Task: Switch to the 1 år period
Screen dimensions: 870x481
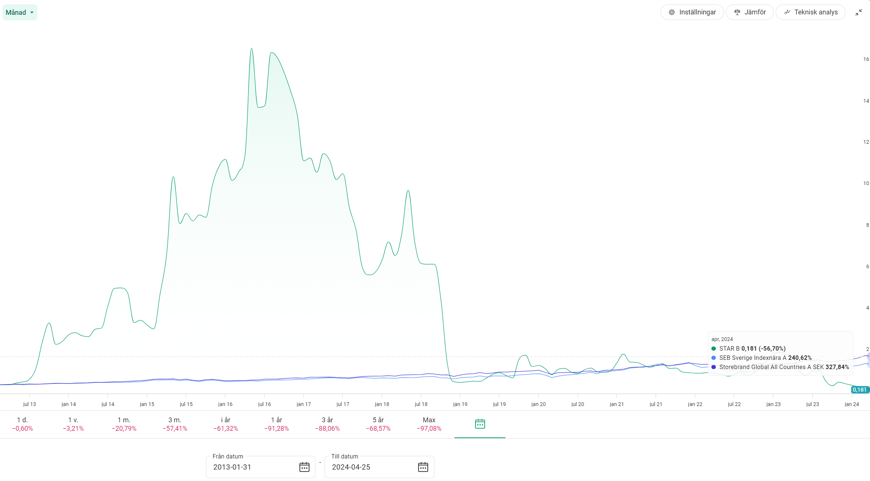Action: (x=276, y=424)
